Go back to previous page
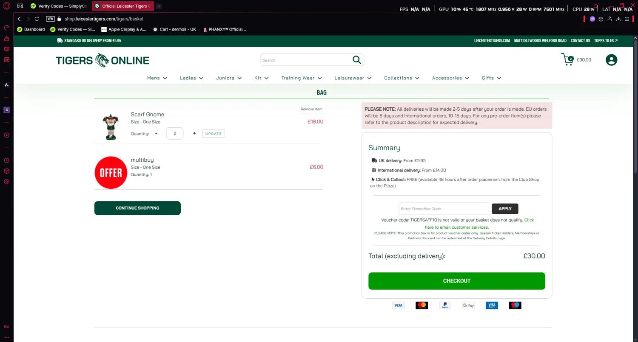 click(19, 19)
